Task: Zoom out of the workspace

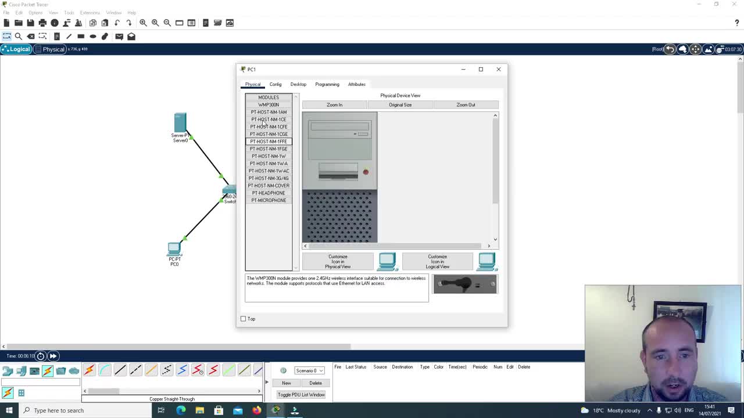Action: (x=167, y=23)
